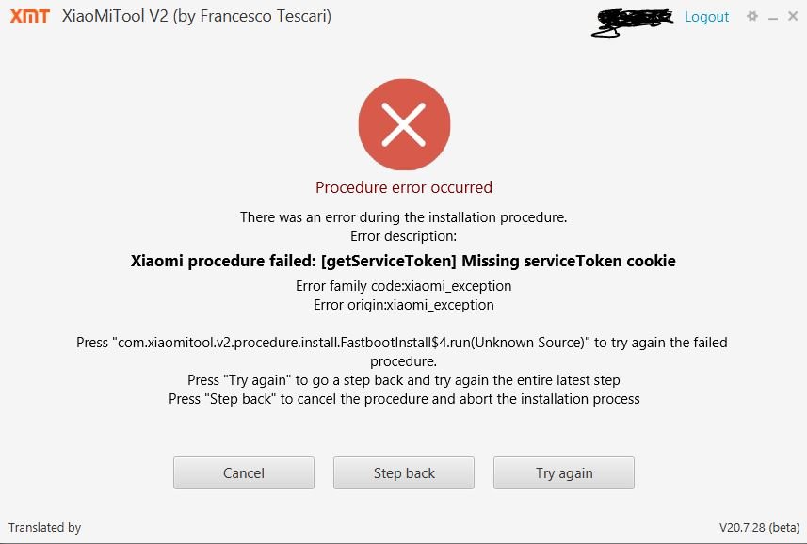Select the Error origin line
The height and width of the screenshot is (544, 807).
(403, 305)
